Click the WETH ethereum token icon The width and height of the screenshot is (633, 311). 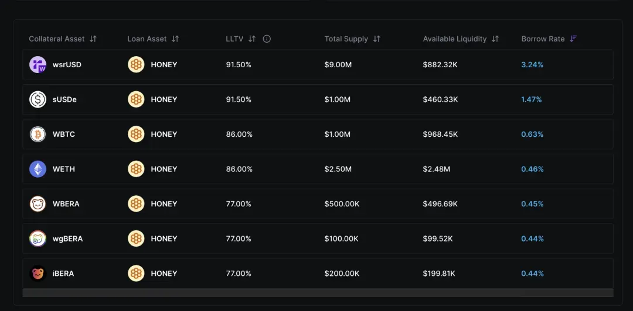click(38, 169)
